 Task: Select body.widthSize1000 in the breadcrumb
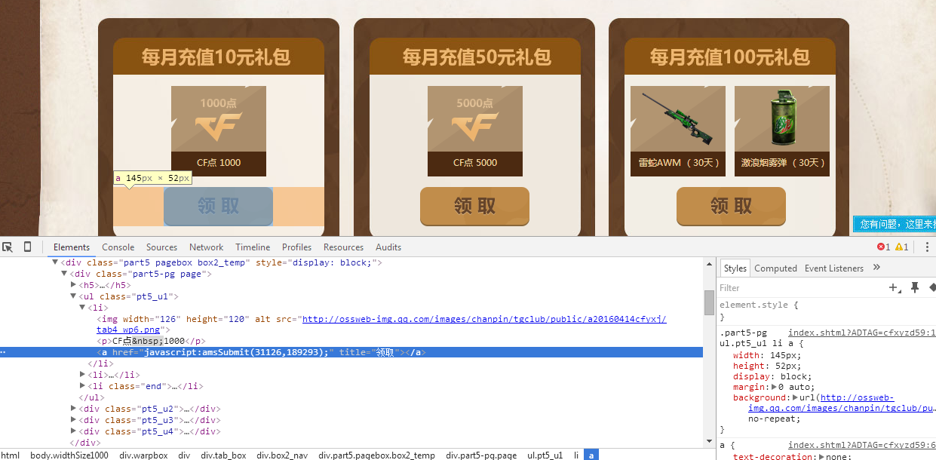pos(69,455)
